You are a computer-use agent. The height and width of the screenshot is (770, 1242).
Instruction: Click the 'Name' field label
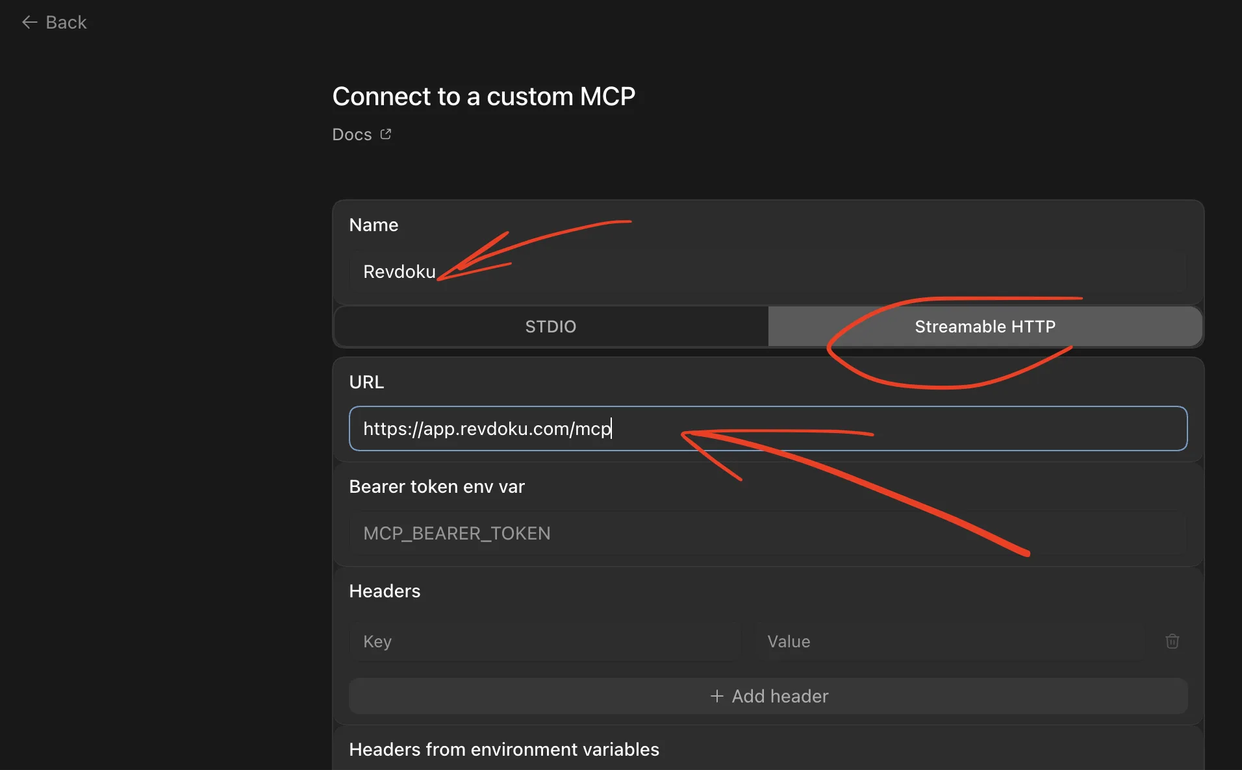[x=374, y=225]
